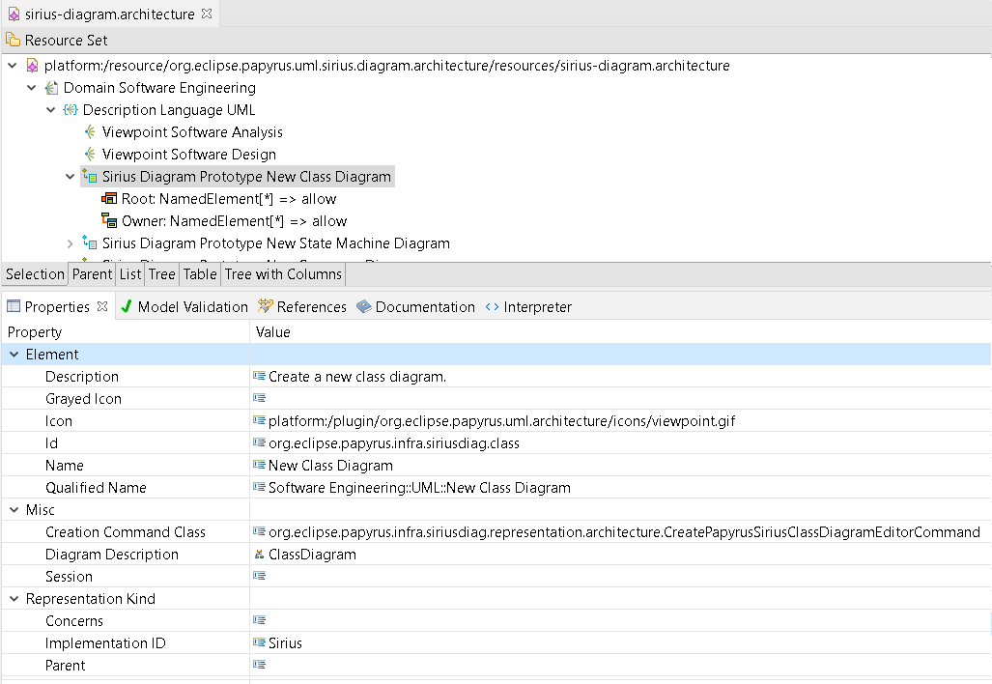Collapse the Representation Kind category
Image resolution: width=992 pixels, height=684 pixels.
(x=14, y=599)
